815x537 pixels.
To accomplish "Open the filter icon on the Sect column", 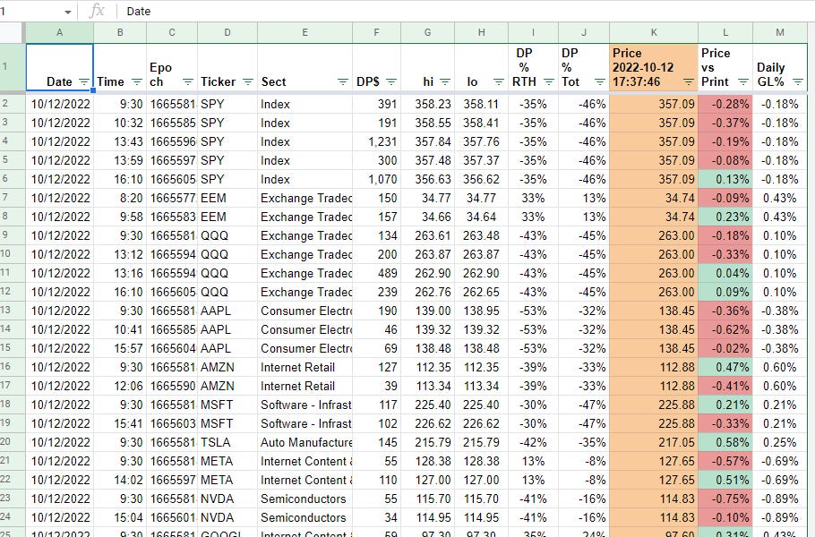I will pyautogui.click(x=342, y=81).
